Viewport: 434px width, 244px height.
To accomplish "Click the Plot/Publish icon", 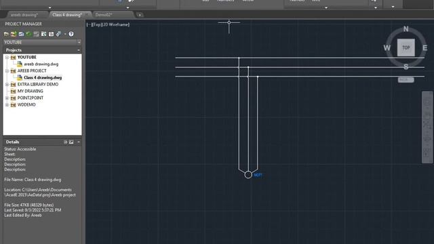I will click(58, 34).
